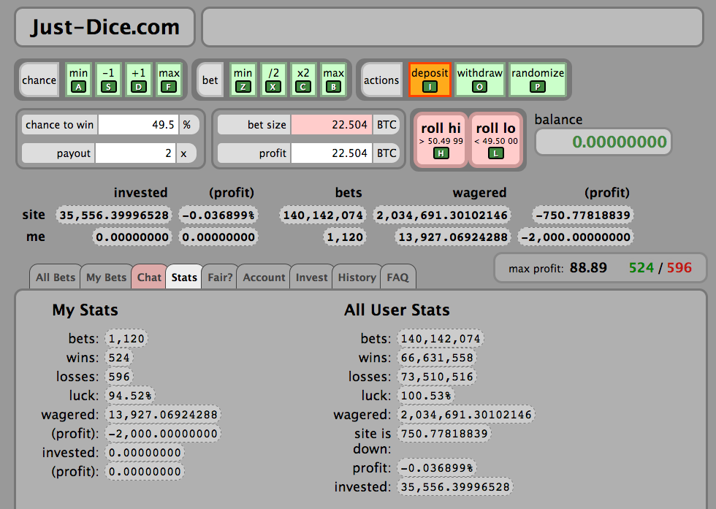This screenshot has height=509, width=716.
Task: Click the randomize button
Action: 538,80
